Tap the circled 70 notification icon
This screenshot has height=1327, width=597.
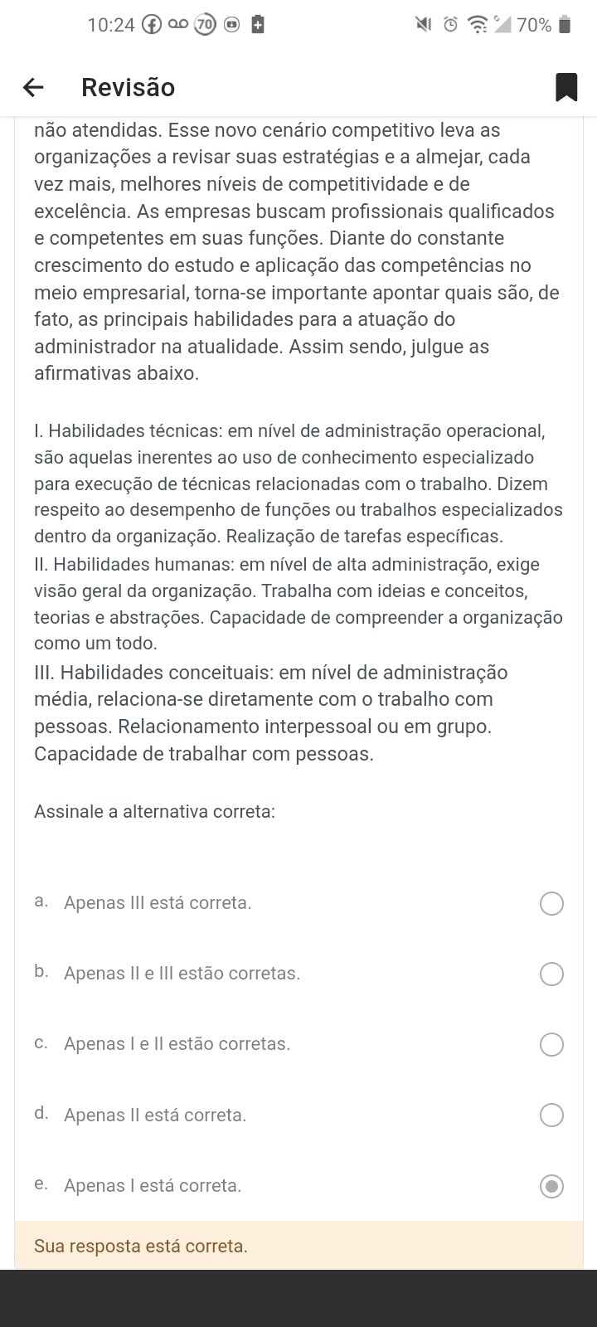point(204,25)
